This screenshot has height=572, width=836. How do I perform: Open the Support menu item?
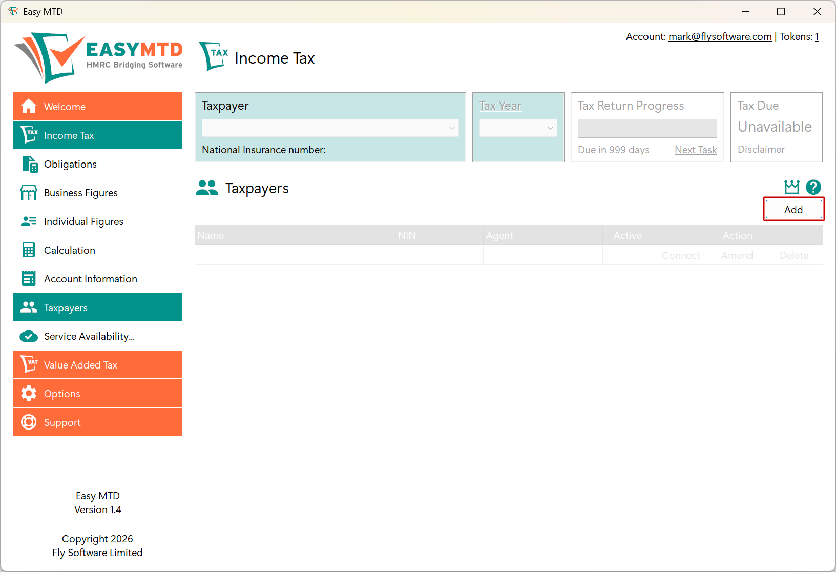98,422
